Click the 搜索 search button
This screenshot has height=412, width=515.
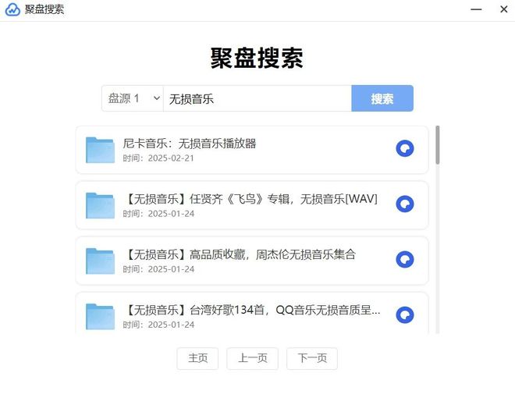pyautogui.click(x=382, y=98)
